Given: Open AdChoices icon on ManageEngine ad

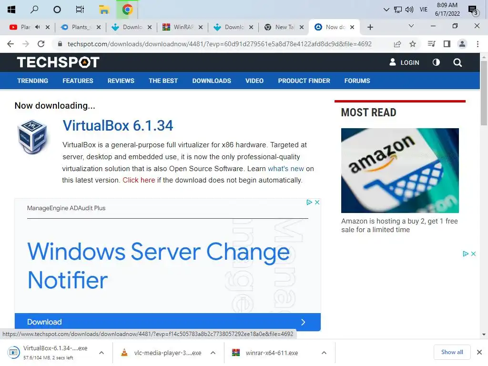Looking at the screenshot, I should click(309, 202).
